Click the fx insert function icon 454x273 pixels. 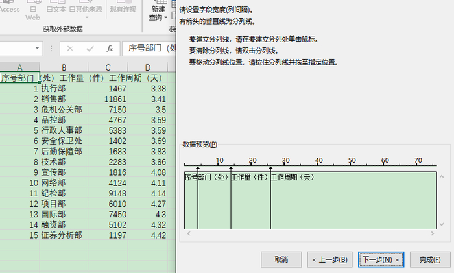coord(110,49)
